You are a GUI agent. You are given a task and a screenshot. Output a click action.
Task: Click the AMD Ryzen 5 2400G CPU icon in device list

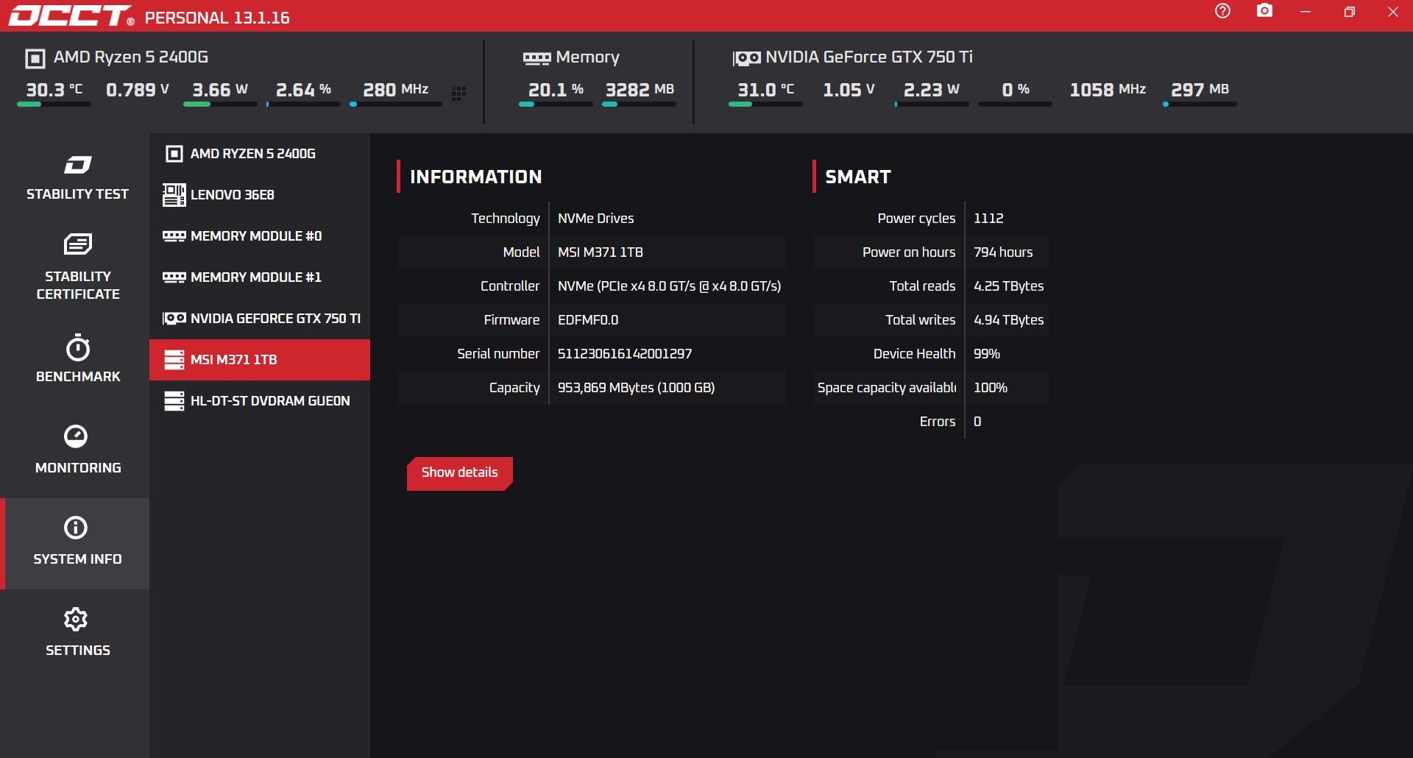[174, 154]
